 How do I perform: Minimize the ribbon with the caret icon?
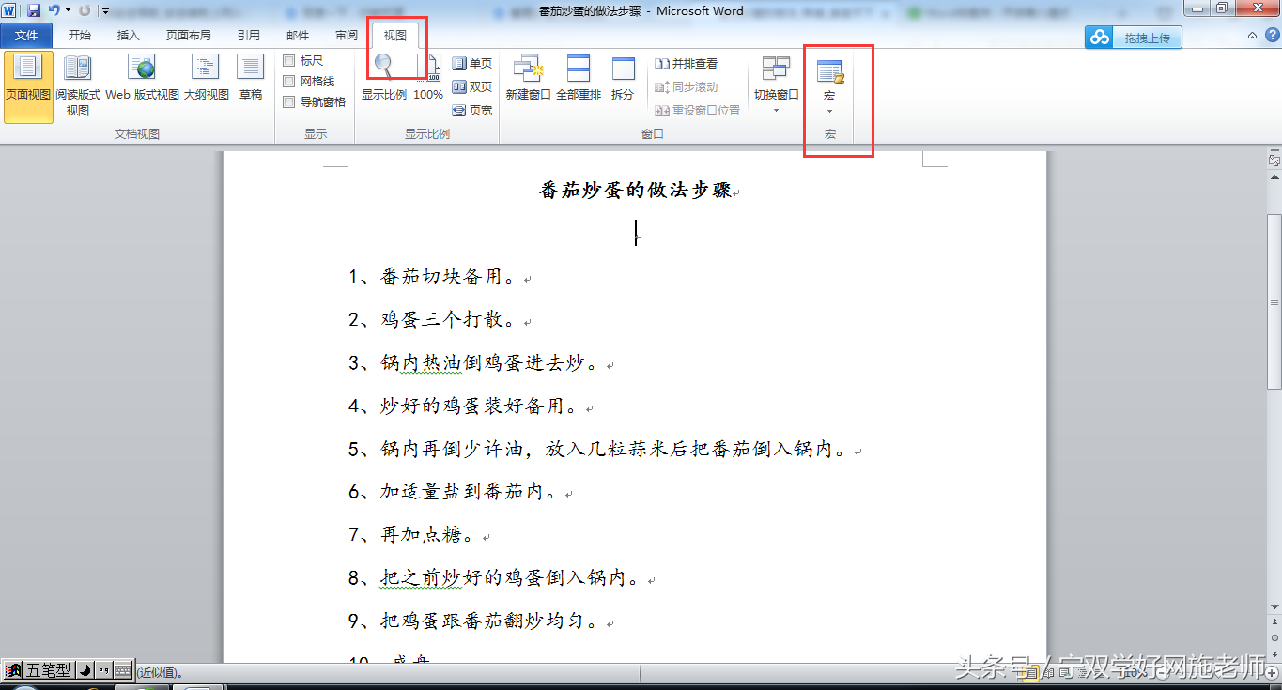pyautogui.click(x=1252, y=36)
